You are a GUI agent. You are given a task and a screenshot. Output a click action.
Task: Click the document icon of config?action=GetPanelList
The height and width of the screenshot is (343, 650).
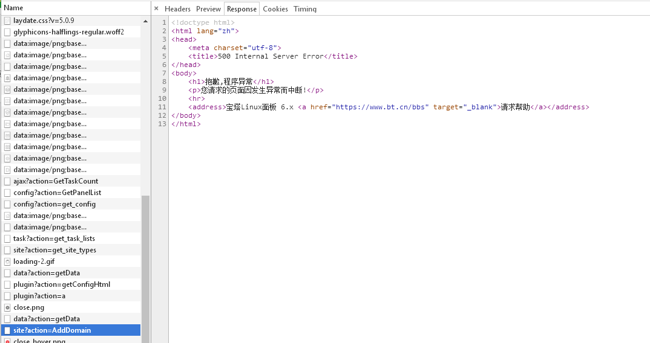coord(7,193)
